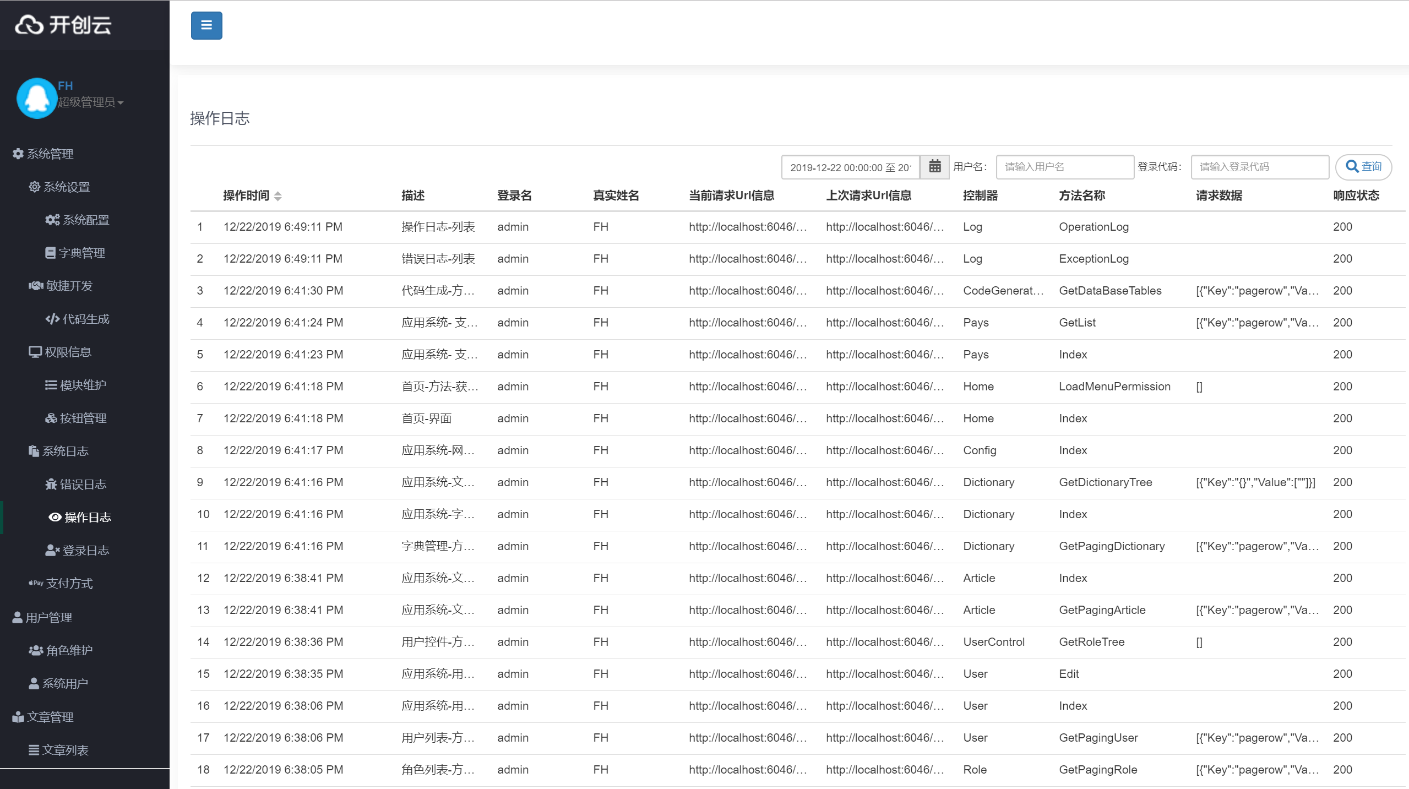Expand the 用户管理 menu group
1409x789 pixels.
[x=42, y=617]
